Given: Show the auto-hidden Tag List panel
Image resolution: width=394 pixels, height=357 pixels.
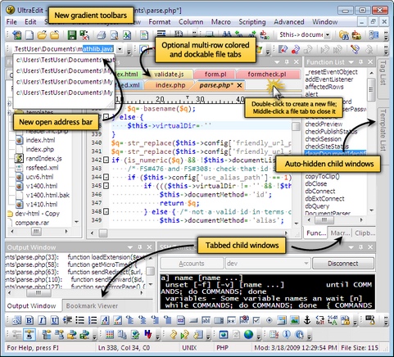Looking at the screenshot, I should tap(383, 73).
